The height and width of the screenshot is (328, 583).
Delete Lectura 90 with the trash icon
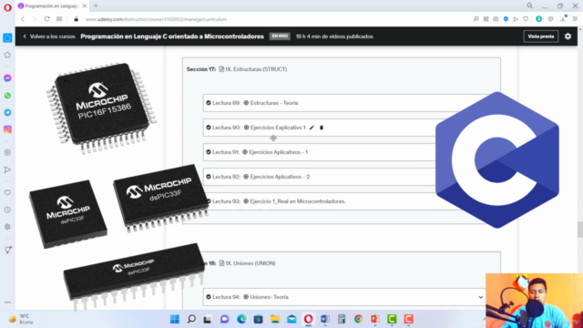tap(322, 128)
